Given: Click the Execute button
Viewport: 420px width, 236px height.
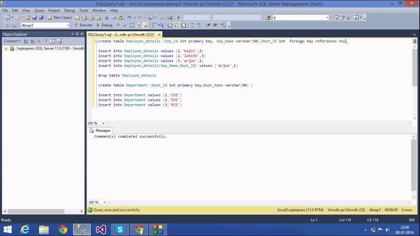Looking at the screenshot, I should (x=83, y=25).
